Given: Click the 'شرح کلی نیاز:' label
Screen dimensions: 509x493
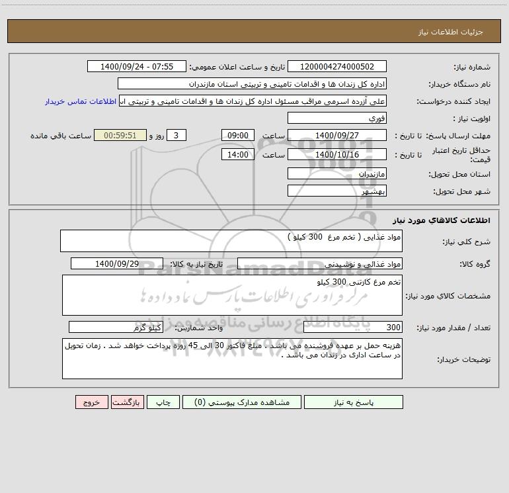Looking at the screenshot, I should point(467,242).
